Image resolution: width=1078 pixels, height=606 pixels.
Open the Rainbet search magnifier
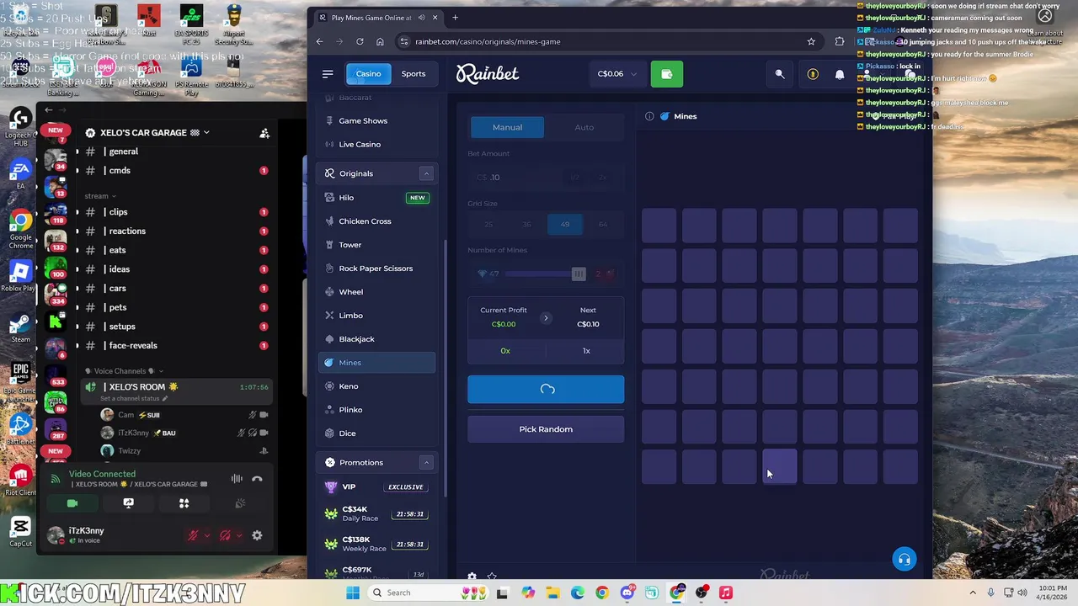tap(780, 74)
